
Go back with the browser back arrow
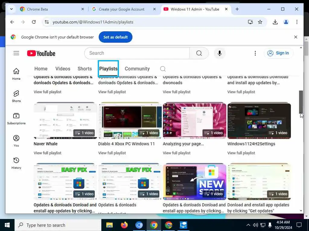tap(12, 22)
